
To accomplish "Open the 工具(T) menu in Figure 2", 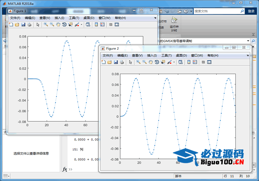I will point(166,55).
